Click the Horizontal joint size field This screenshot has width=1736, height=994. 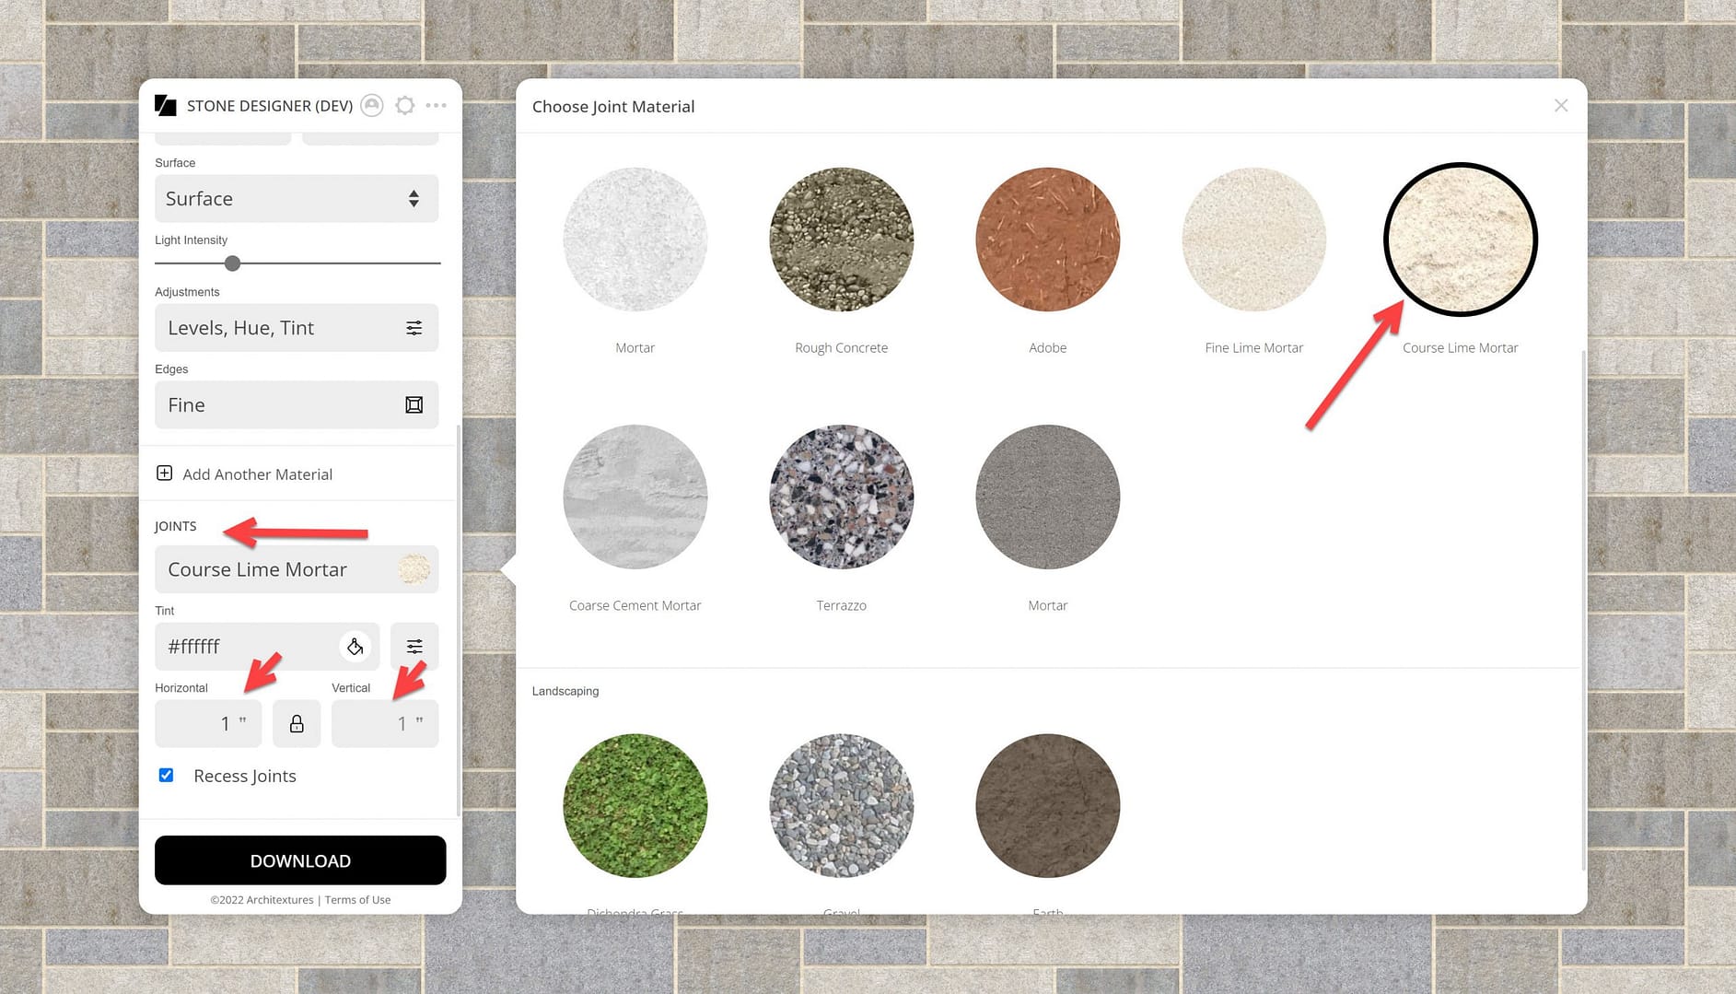tap(208, 724)
